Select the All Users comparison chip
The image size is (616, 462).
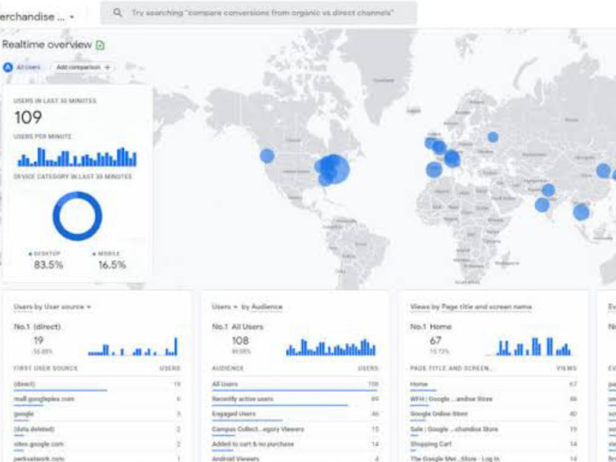coord(22,67)
